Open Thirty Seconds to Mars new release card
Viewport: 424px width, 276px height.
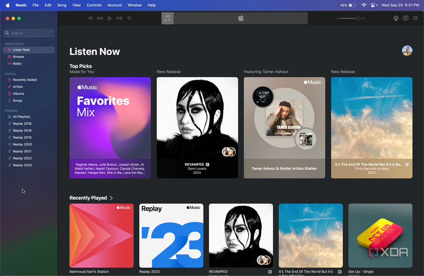pyautogui.click(x=372, y=127)
